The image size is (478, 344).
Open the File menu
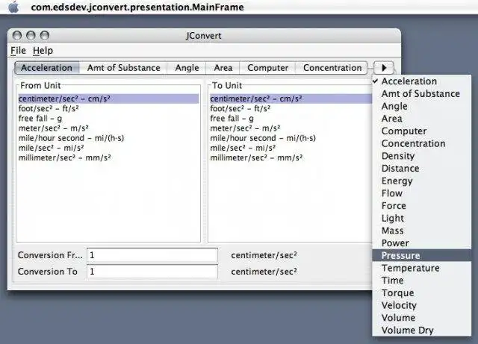pyautogui.click(x=18, y=50)
